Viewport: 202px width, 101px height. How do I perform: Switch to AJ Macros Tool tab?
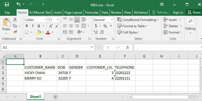[40, 13]
